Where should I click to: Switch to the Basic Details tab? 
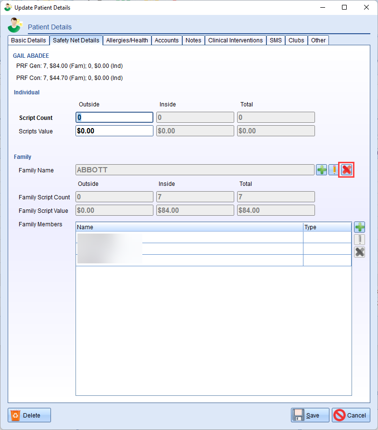pos(28,40)
